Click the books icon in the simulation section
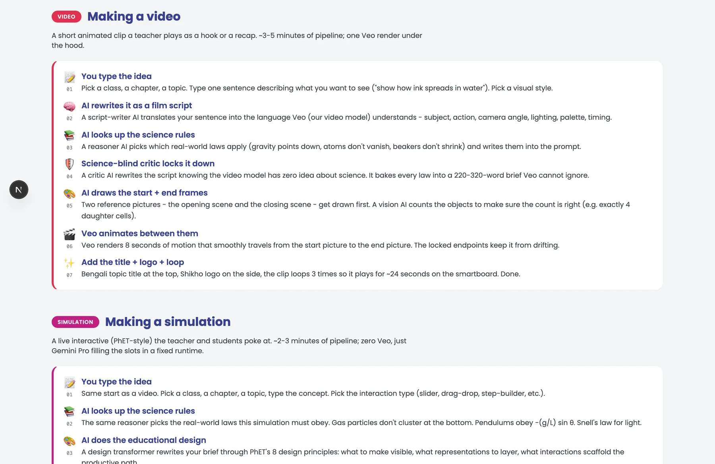This screenshot has height=464, width=715. coord(70,412)
